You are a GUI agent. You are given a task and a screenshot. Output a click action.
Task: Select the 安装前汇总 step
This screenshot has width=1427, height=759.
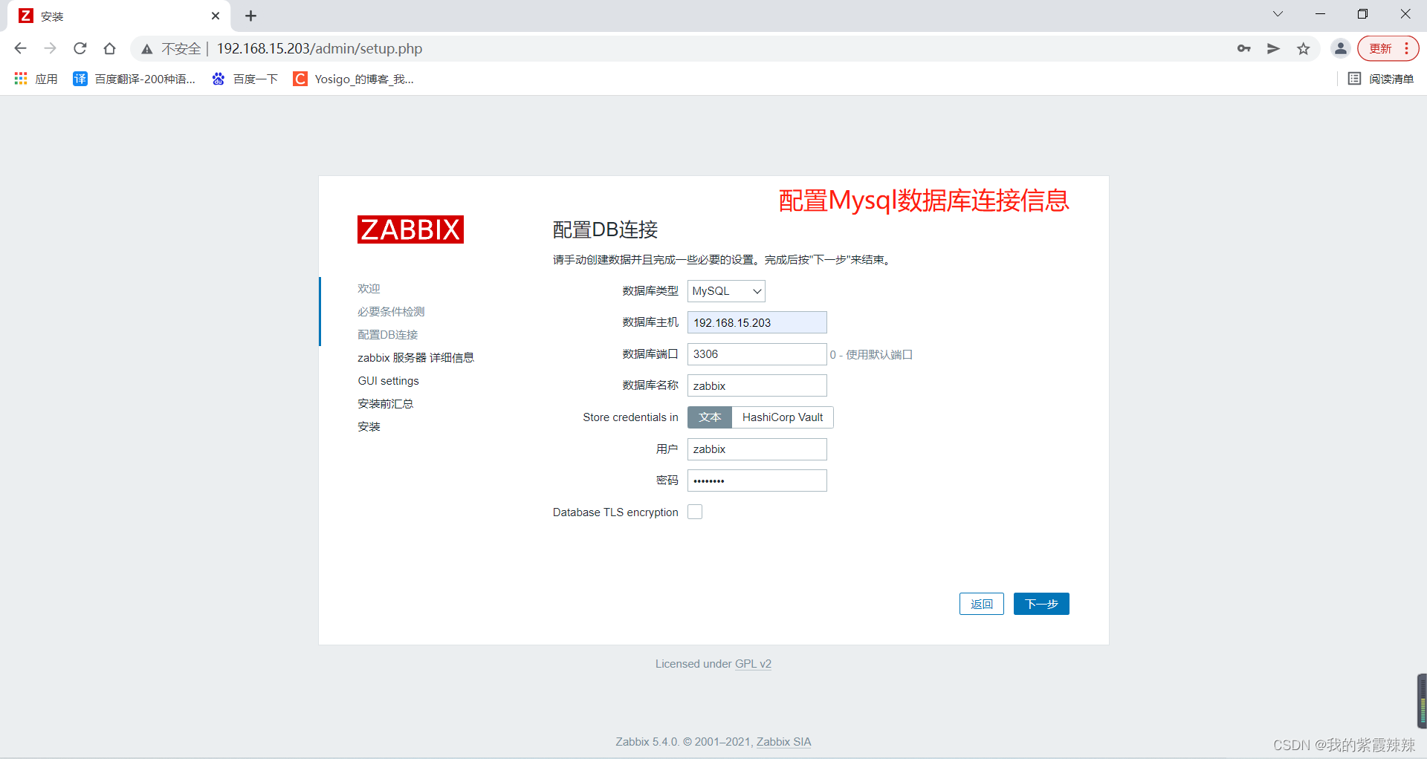[385, 404]
